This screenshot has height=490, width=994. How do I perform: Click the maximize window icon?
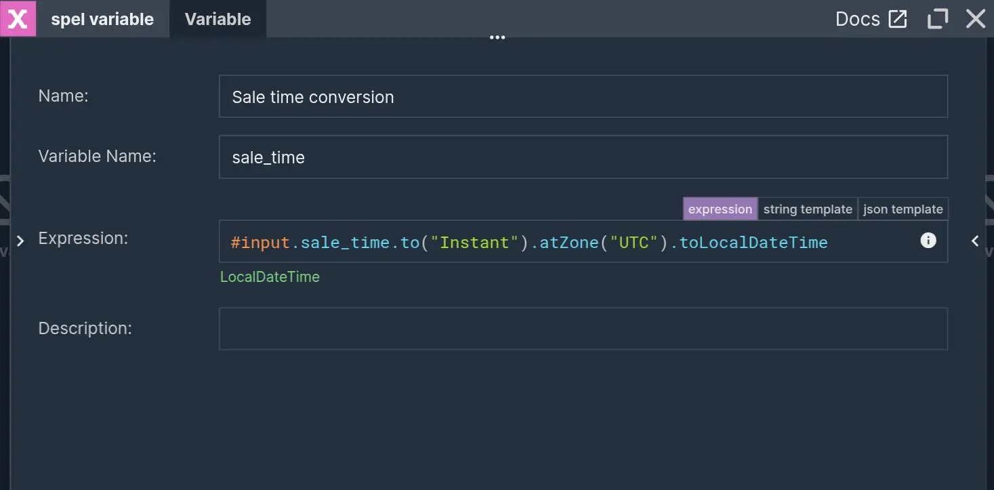point(938,19)
